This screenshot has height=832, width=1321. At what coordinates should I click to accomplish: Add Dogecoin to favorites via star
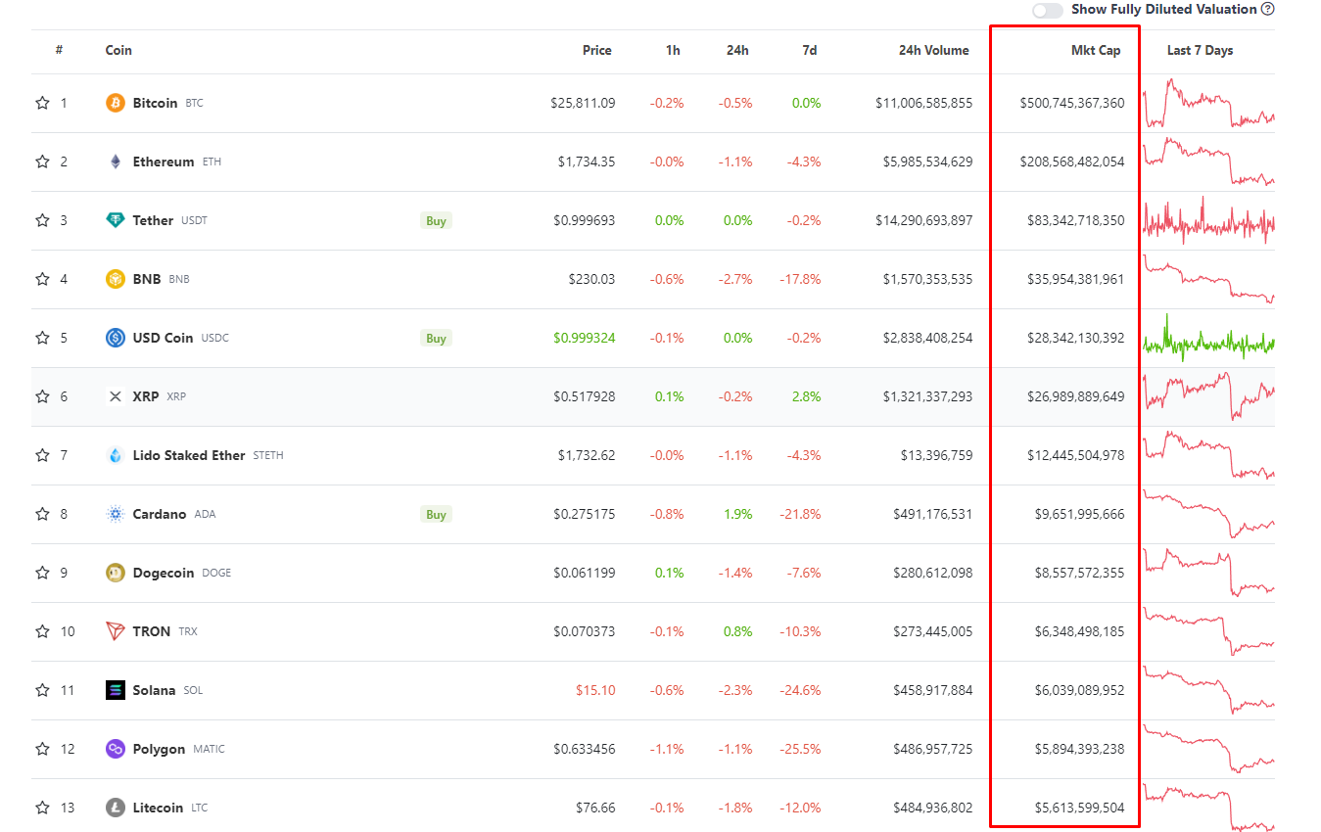coord(41,572)
